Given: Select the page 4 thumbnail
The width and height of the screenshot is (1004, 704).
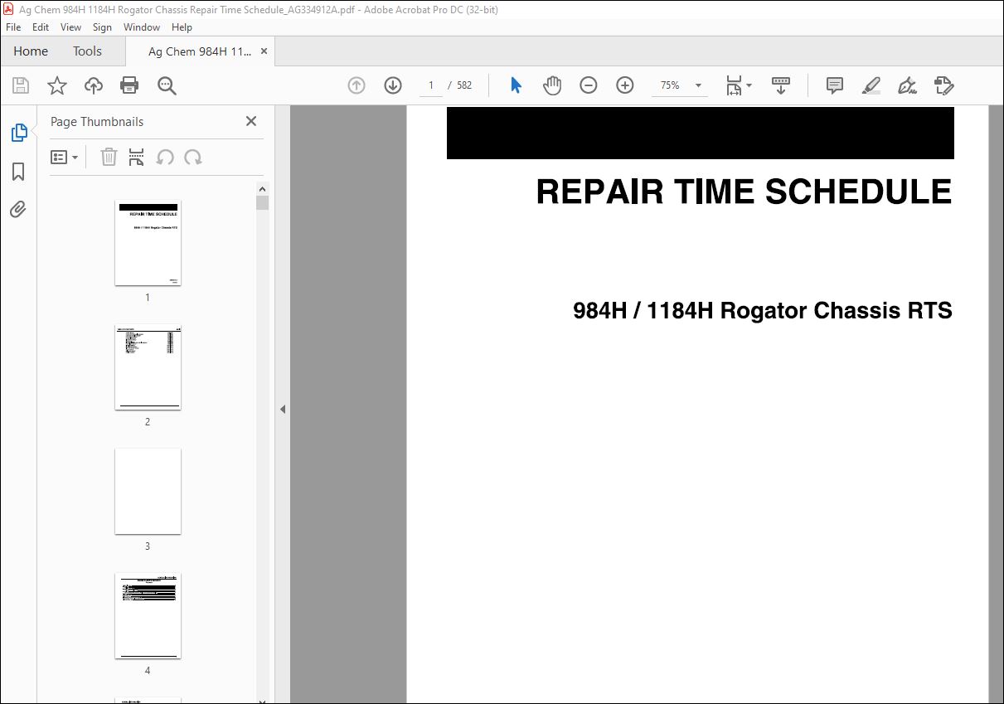Looking at the screenshot, I should [x=148, y=616].
